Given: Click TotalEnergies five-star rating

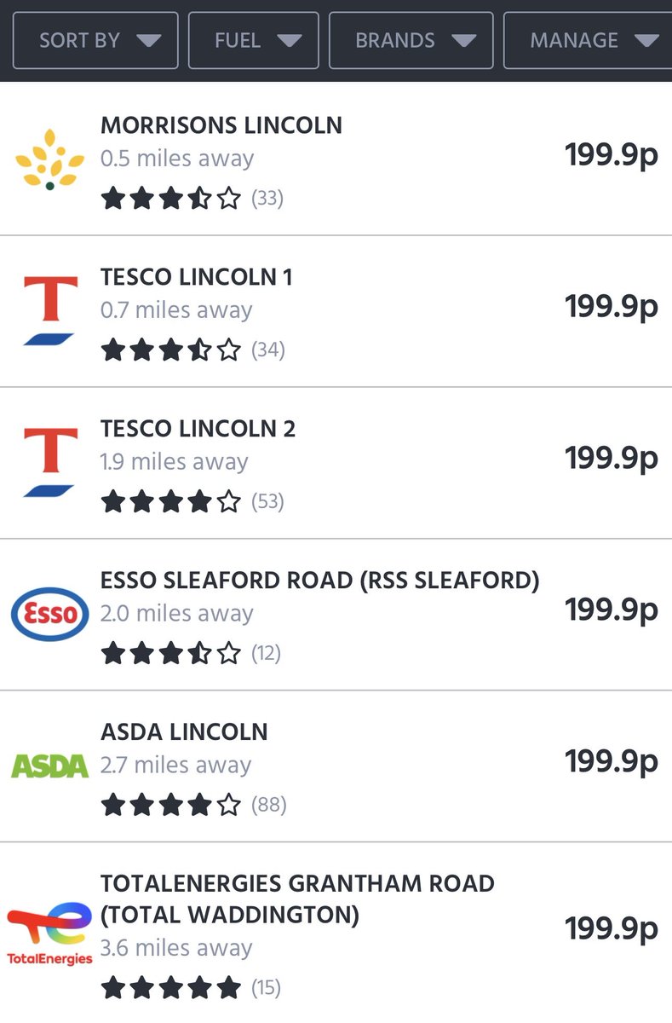Looking at the screenshot, I should coord(171,988).
